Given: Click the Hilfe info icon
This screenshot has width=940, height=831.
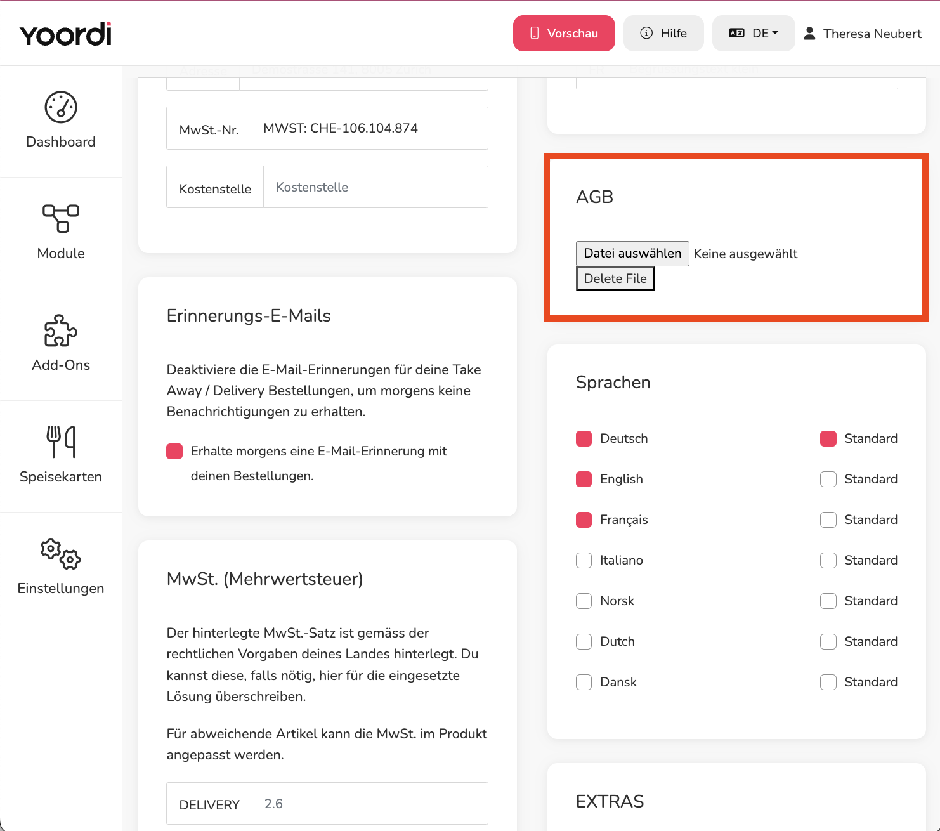Looking at the screenshot, I should [646, 33].
